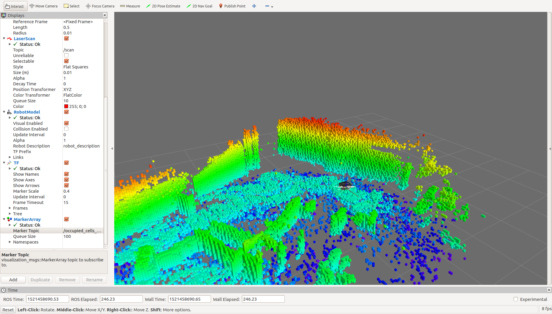Select the MarkerArray display entry
Screen dimensions: 552x314
27,219
